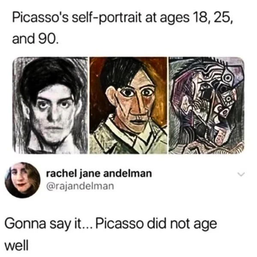Click the word 'well' ending the tweet
Viewport: 257px width, 257px height.
point(17,245)
